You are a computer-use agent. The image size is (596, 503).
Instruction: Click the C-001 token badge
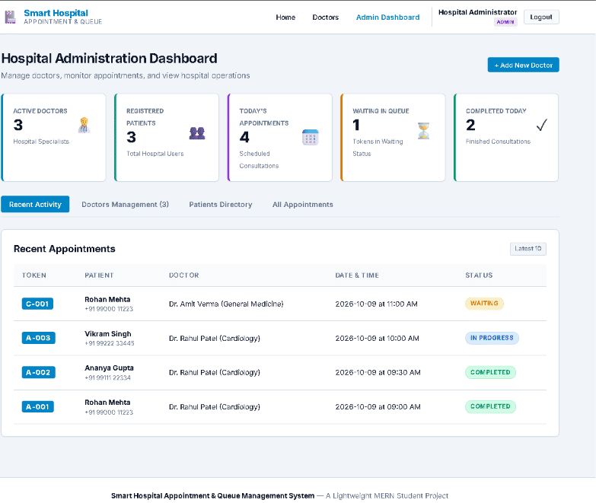tap(37, 304)
